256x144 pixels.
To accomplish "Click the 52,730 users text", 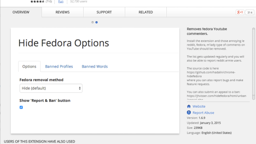I will click(x=78, y=2).
